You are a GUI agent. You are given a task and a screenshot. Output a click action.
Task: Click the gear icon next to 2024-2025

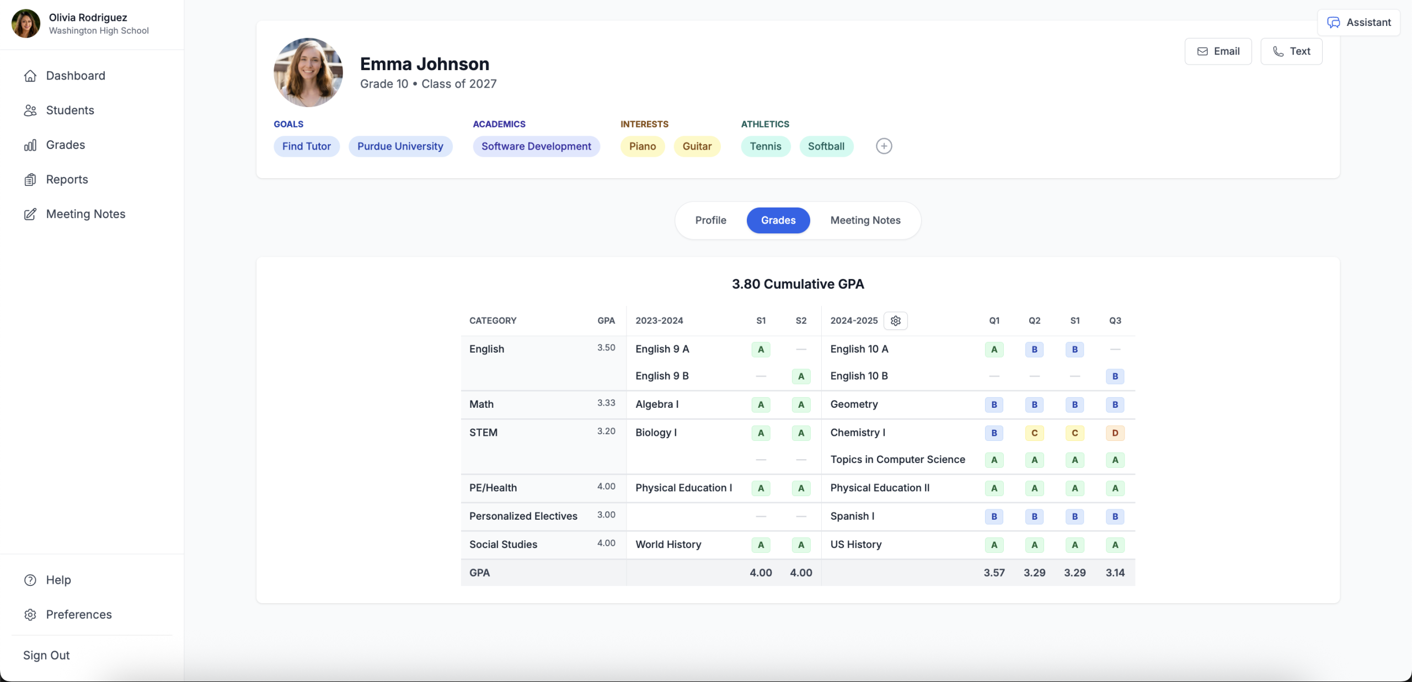click(x=895, y=321)
